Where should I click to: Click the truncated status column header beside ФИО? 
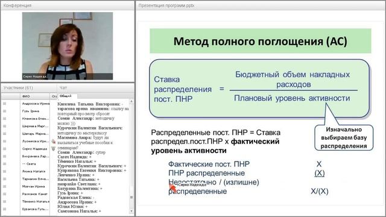coord(54,96)
